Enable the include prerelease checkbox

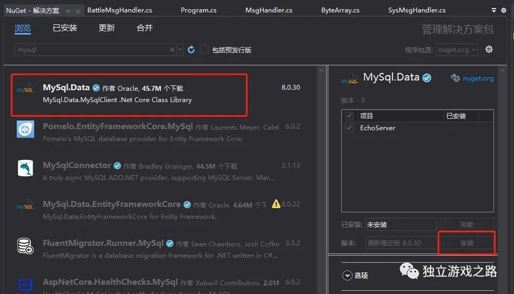click(x=205, y=50)
